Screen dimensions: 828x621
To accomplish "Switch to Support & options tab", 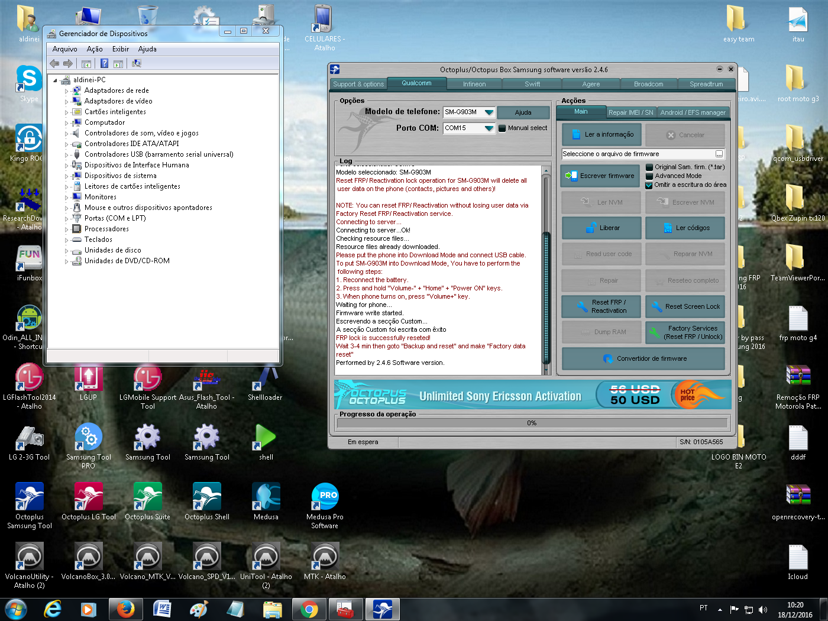I will click(x=358, y=84).
